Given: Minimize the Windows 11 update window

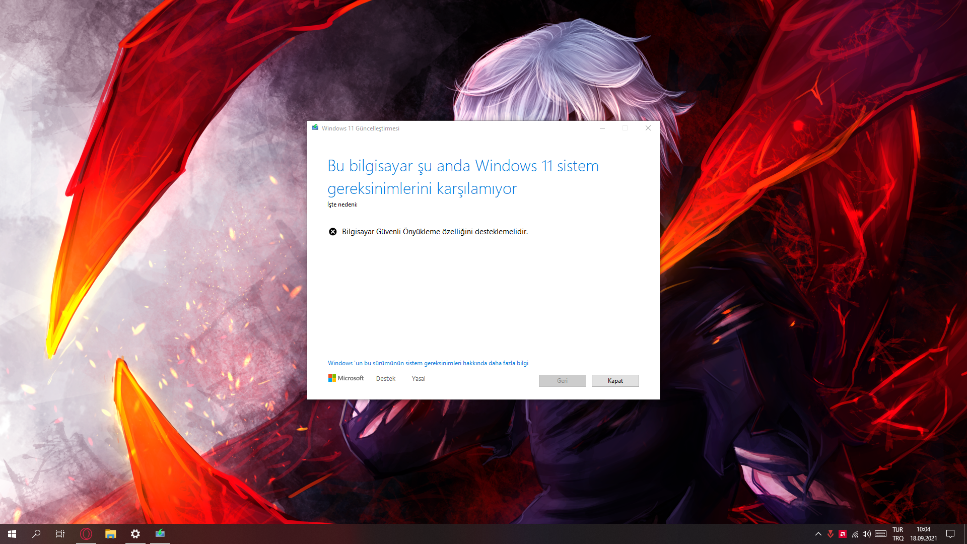Looking at the screenshot, I should tap(602, 128).
